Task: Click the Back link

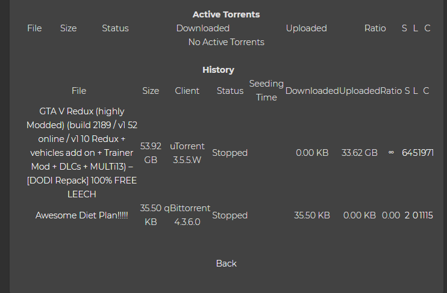Action: 226,264
